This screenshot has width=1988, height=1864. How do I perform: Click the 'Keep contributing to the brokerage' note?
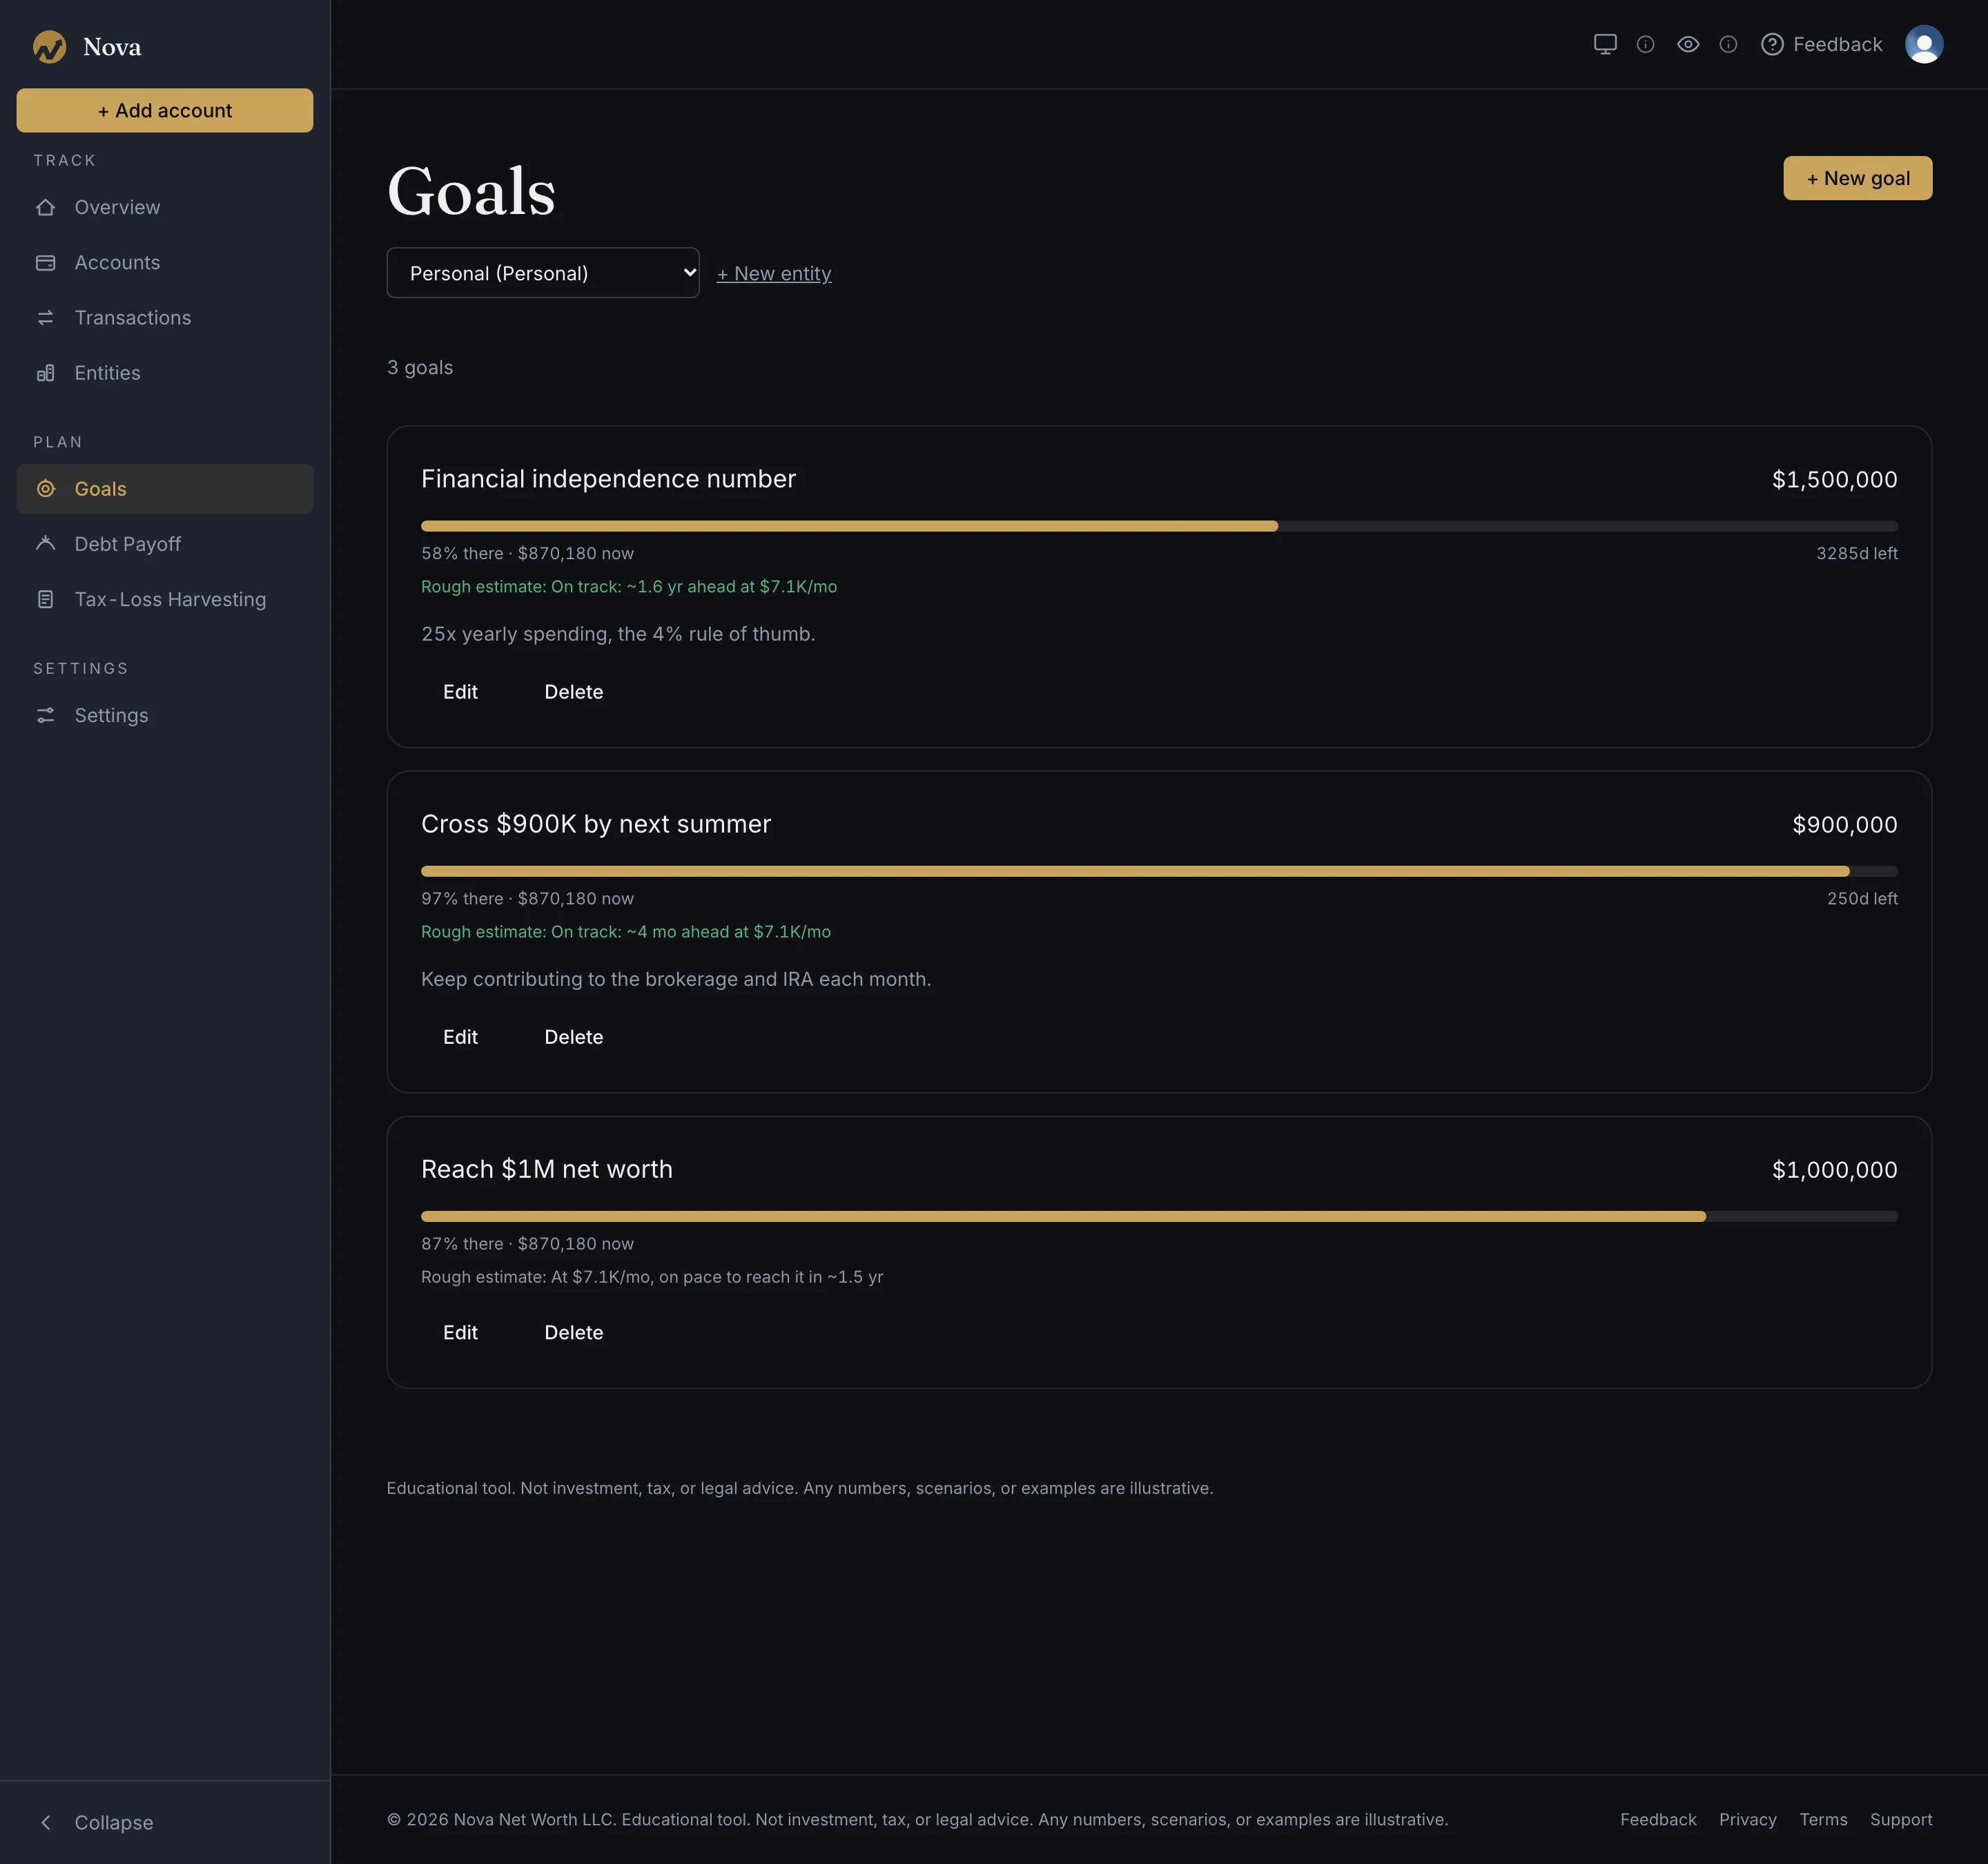(676, 978)
